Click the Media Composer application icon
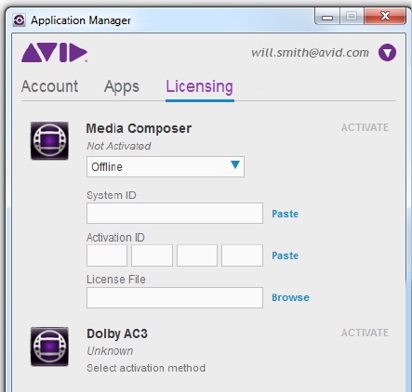Image resolution: width=412 pixels, height=392 pixels. pyautogui.click(x=49, y=140)
